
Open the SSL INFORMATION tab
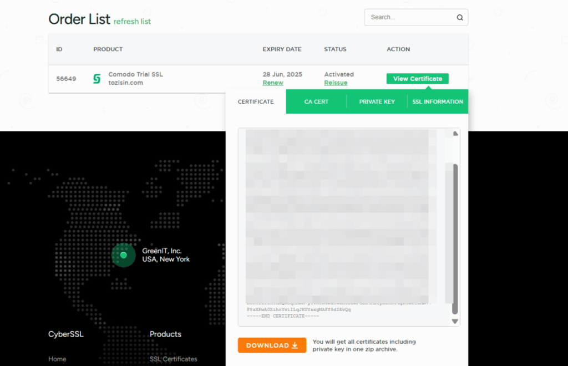tap(438, 101)
